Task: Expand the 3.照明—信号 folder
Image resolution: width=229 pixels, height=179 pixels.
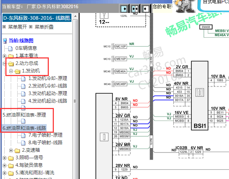Action: tap(4, 158)
